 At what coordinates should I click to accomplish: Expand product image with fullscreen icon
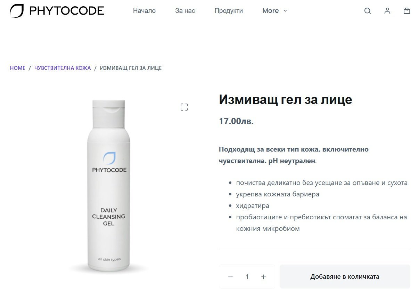pyautogui.click(x=184, y=107)
